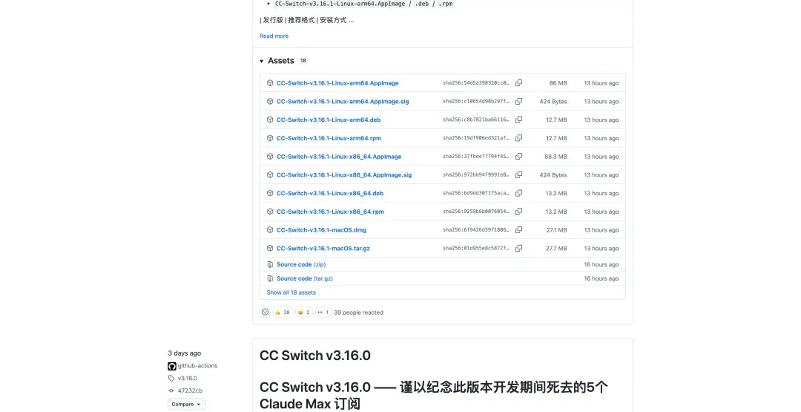Image resolution: width=801 pixels, height=412 pixels.
Task: Download CC-Switch-v3.16.1-macOS.dmg
Action: (x=321, y=230)
